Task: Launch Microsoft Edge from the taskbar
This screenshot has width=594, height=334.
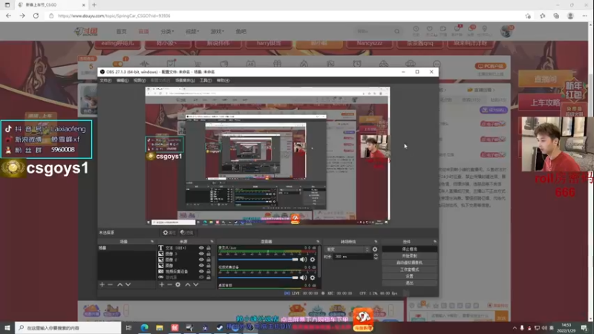Action: point(144,327)
